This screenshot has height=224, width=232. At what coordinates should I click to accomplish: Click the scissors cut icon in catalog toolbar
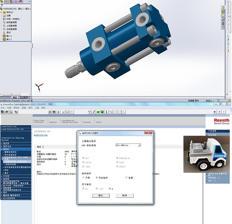58,112
